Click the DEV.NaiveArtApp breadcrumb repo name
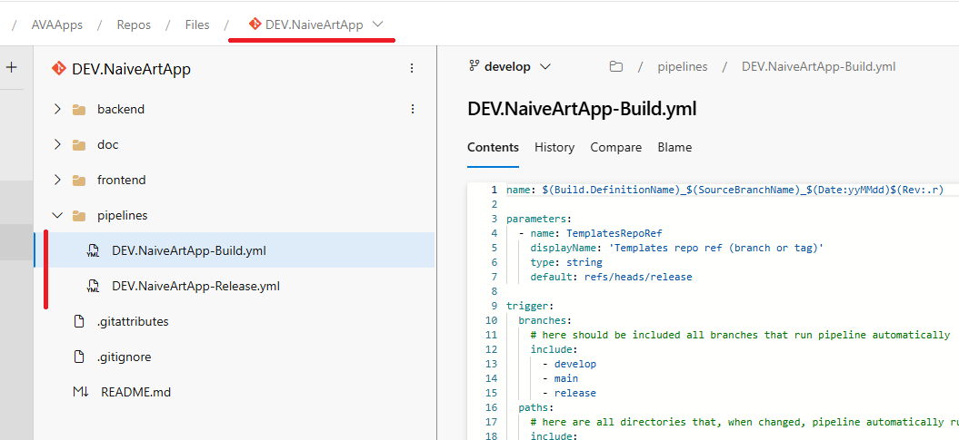 coord(315,25)
